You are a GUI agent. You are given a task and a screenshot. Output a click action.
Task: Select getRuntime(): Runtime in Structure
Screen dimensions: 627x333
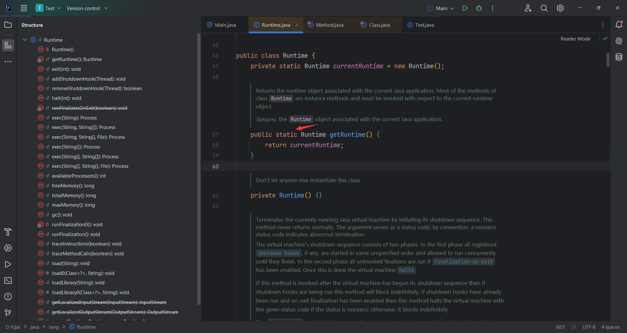(77, 59)
